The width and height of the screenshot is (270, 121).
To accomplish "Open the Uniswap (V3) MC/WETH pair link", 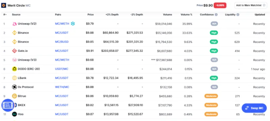I will tap(62, 60).
